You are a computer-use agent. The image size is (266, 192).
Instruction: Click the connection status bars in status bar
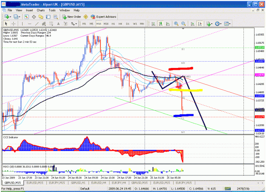click(228, 189)
